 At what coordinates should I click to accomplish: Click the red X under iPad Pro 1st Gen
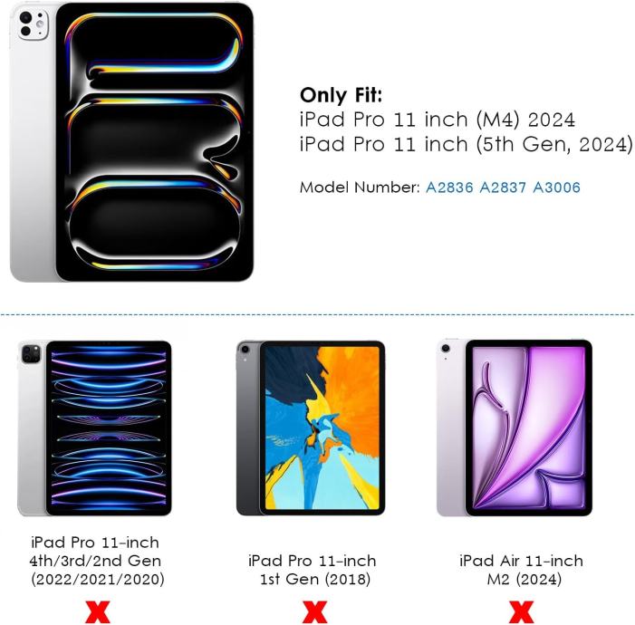pyautogui.click(x=314, y=611)
